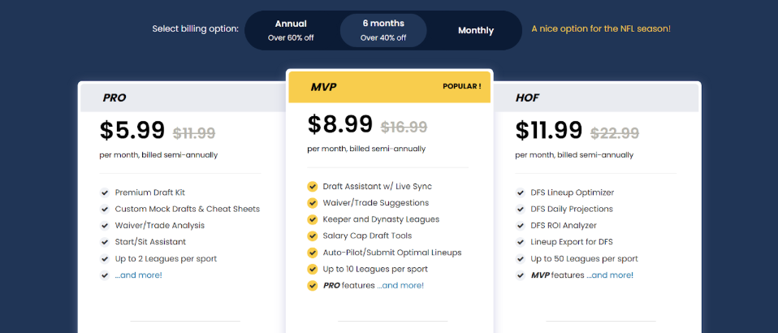Click checkmark beside DFS Lineup Optimizer
Image resolution: width=778 pixels, height=333 pixels.
(x=520, y=192)
